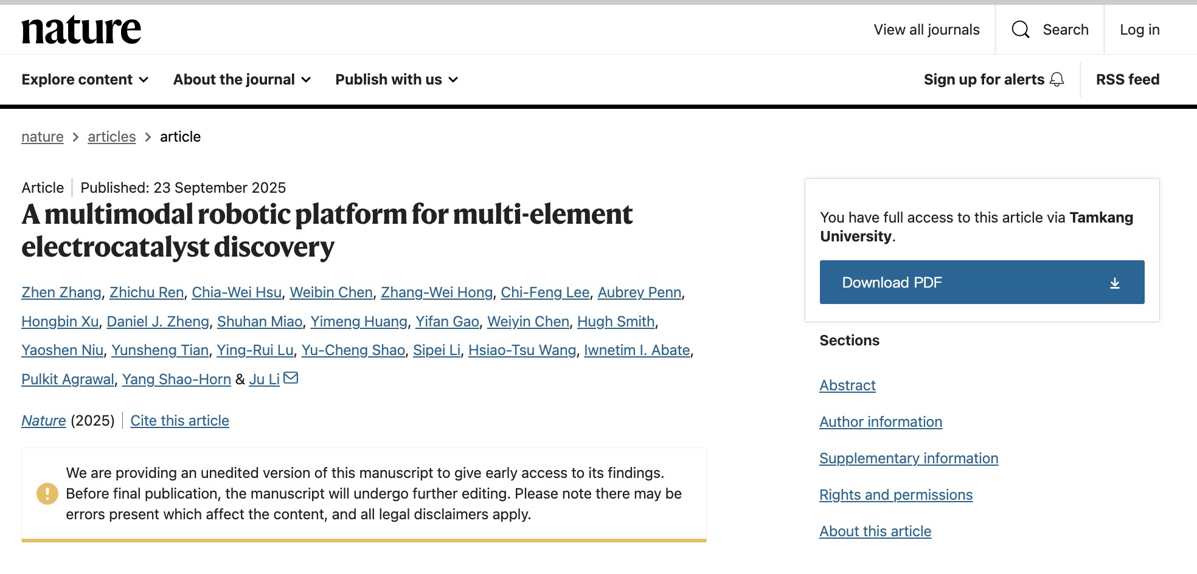Click the Nature logo
The width and height of the screenshot is (1197, 574).
point(81,30)
